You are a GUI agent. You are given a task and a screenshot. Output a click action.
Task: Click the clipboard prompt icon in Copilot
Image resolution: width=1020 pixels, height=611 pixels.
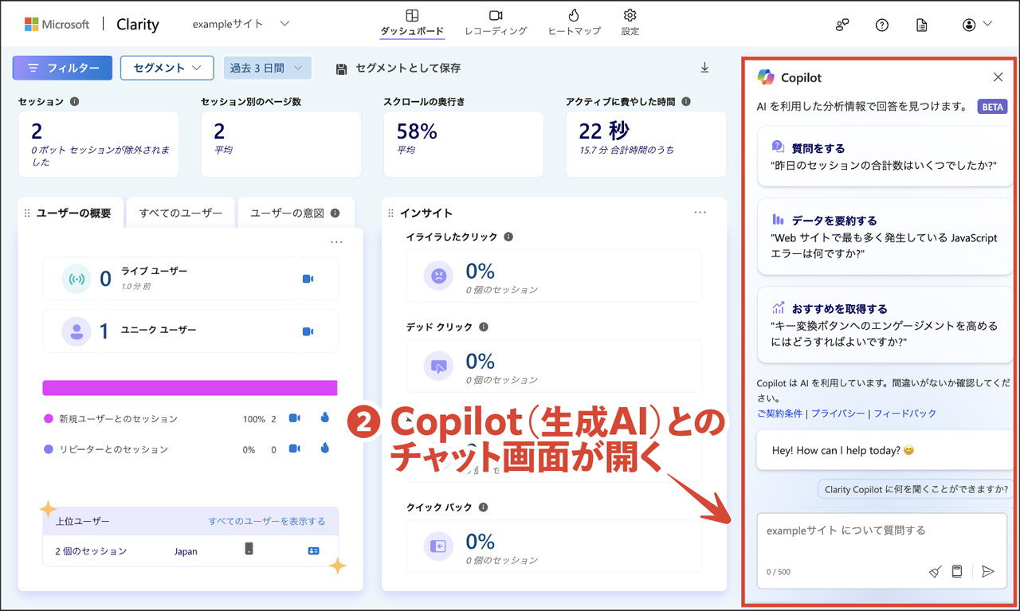pyautogui.click(x=957, y=571)
